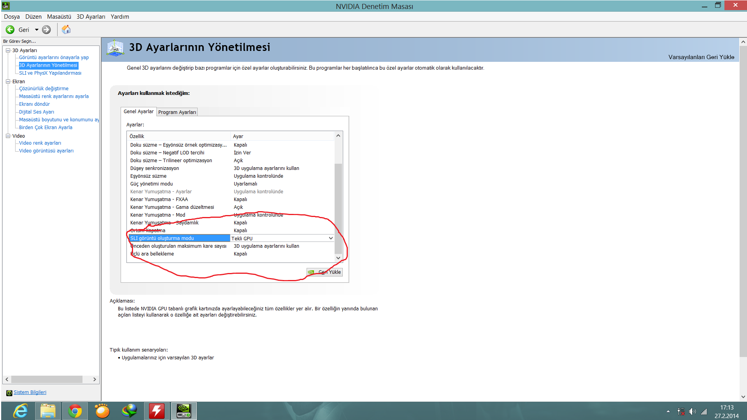This screenshot has width=747, height=420.
Task: Open Dijital Ses Ayarı page
Action: 37,112
